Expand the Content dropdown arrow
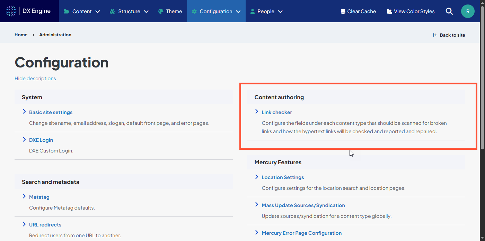The height and width of the screenshot is (241, 485). coord(98,11)
